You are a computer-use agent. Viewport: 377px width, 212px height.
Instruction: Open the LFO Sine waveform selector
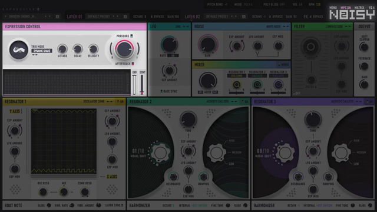coord(178,26)
